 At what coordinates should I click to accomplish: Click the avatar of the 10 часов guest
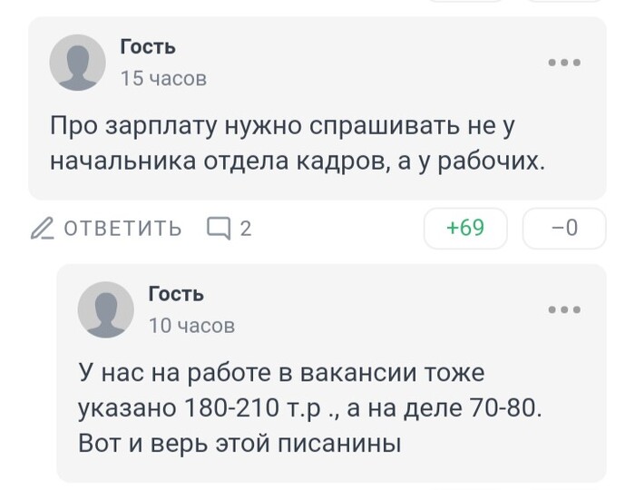(x=106, y=309)
